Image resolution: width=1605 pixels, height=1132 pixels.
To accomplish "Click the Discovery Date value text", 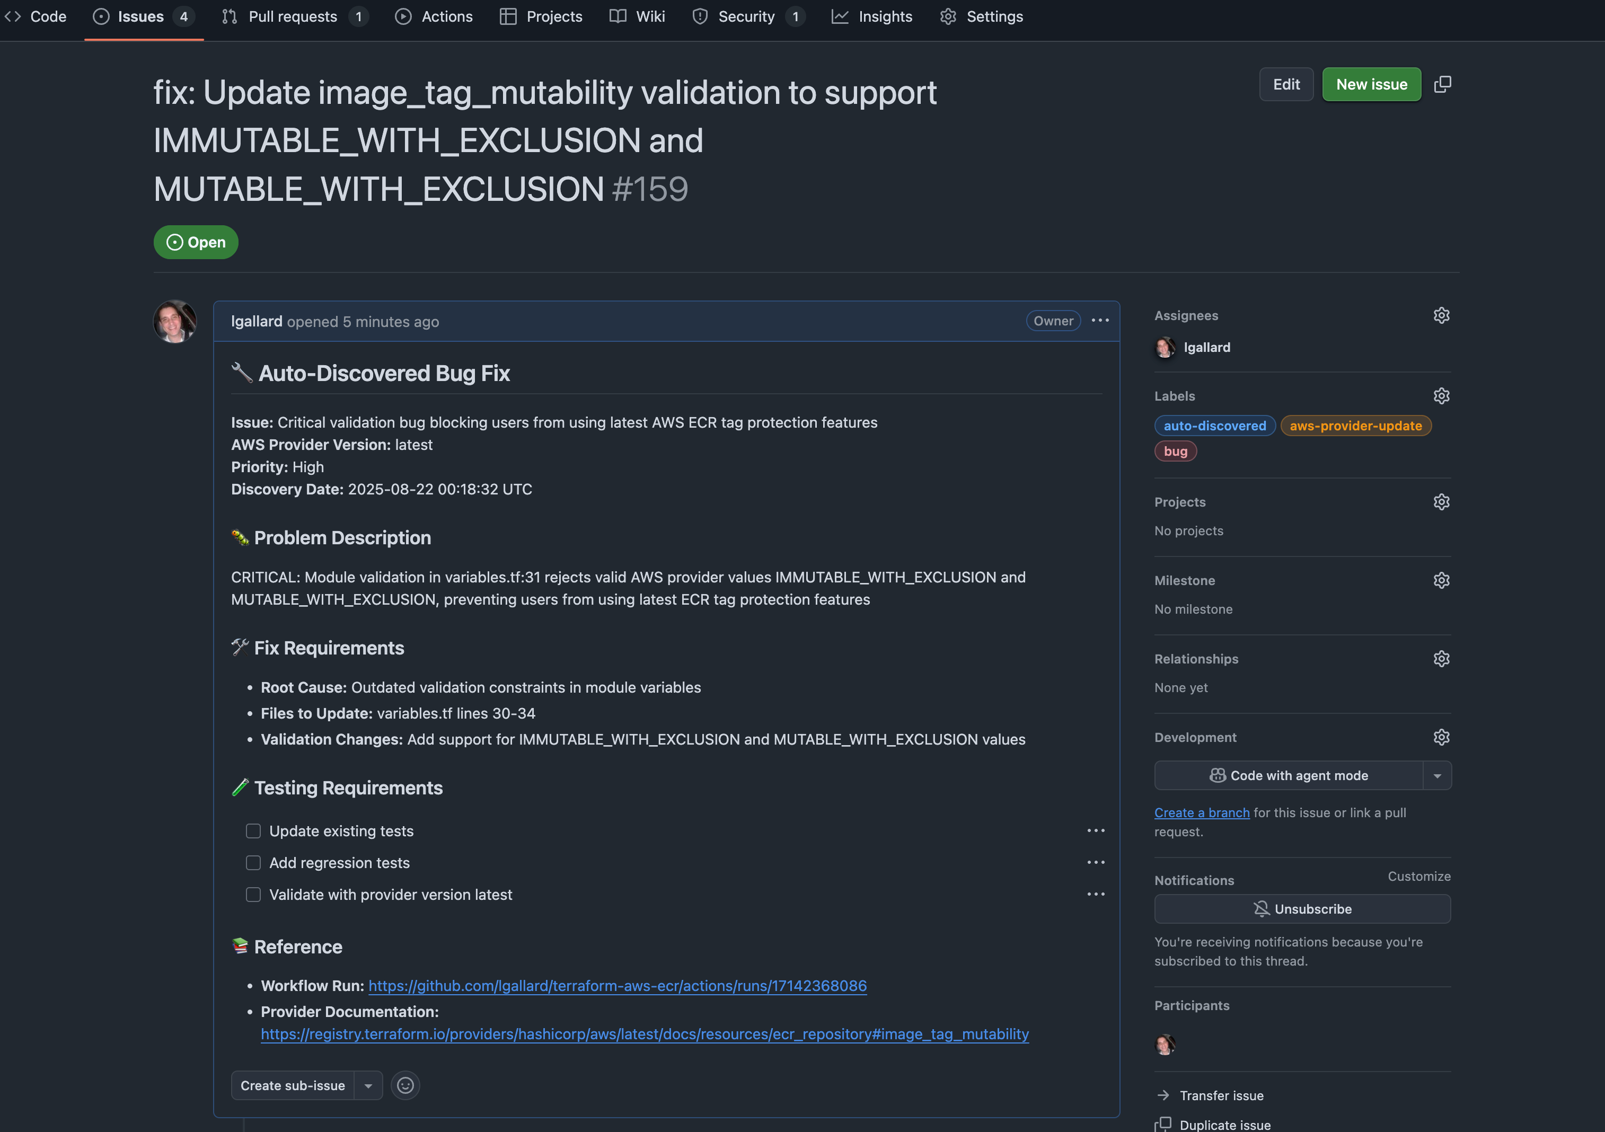I will (x=440, y=489).
